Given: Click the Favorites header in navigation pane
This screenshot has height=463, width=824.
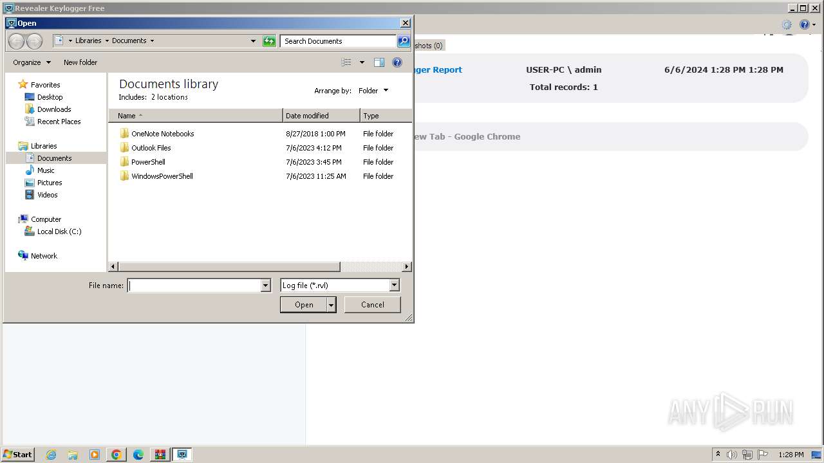Looking at the screenshot, I should click(x=45, y=85).
